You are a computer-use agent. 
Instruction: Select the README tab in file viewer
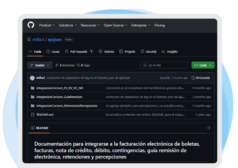39,128
